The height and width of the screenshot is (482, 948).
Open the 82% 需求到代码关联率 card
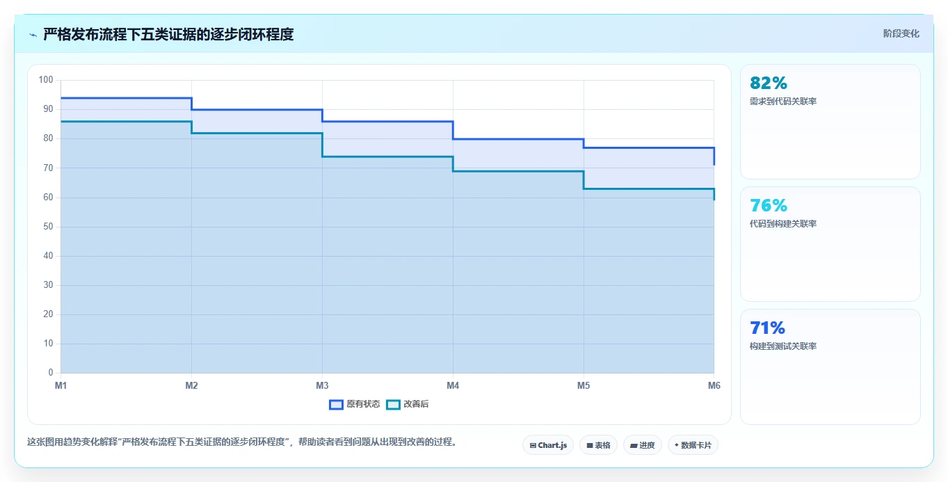[x=830, y=122]
